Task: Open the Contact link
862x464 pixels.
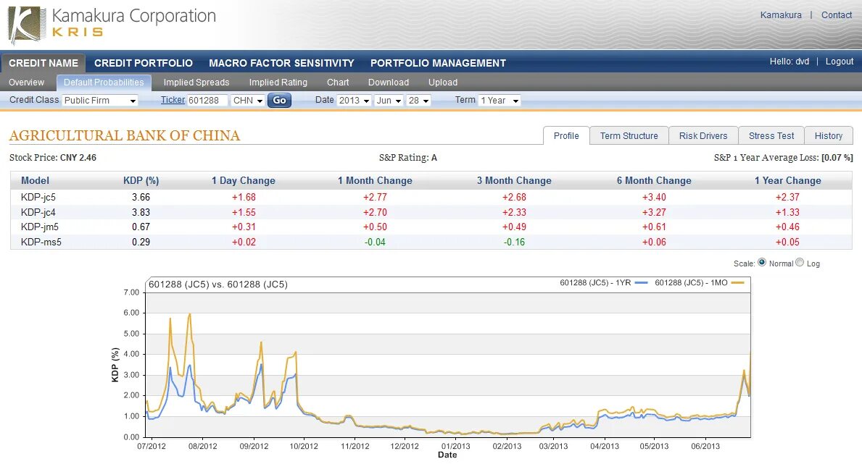Action: (837, 14)
